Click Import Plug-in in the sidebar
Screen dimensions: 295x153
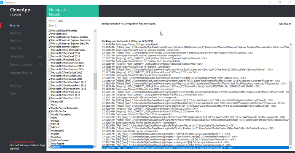click(x=21, y=73)
